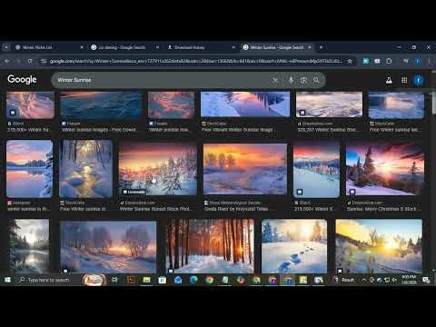Screen dimensions: 436x327
Task: Launch Firefox from the taskbar
Action: pyautogui.click(x=241, y=280)
